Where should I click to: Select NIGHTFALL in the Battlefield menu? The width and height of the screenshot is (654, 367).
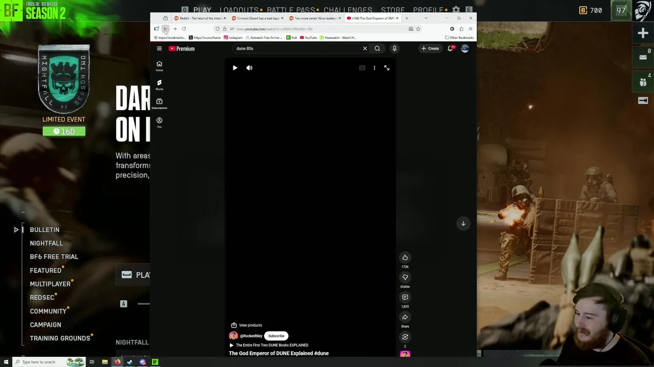click(46, 244)
